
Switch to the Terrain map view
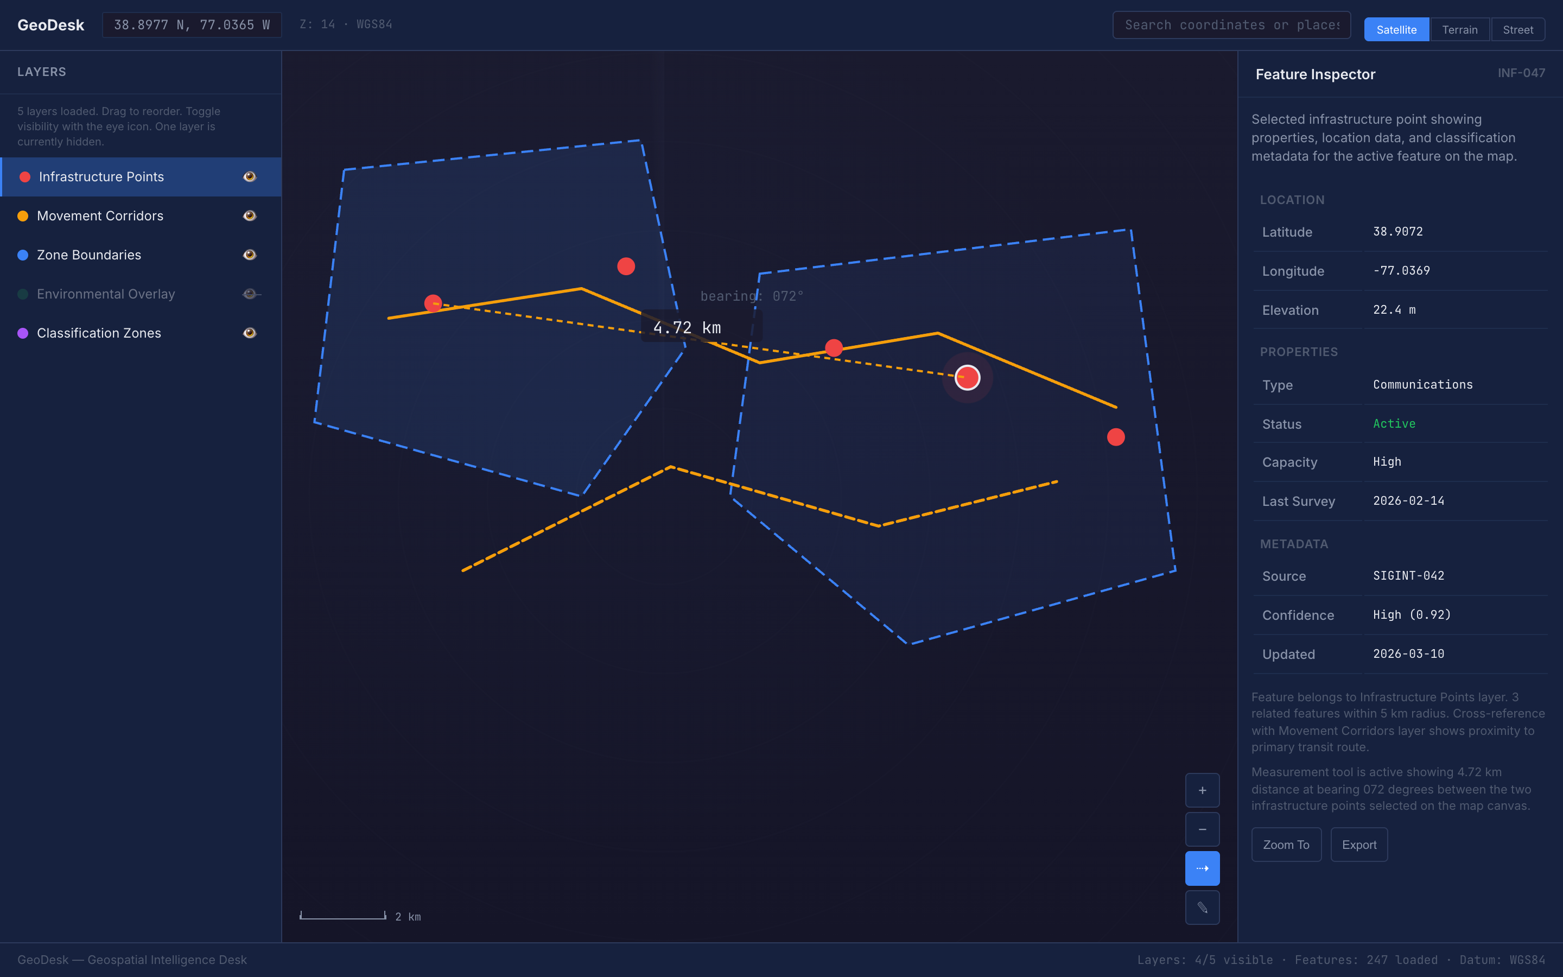(1459, 30)
